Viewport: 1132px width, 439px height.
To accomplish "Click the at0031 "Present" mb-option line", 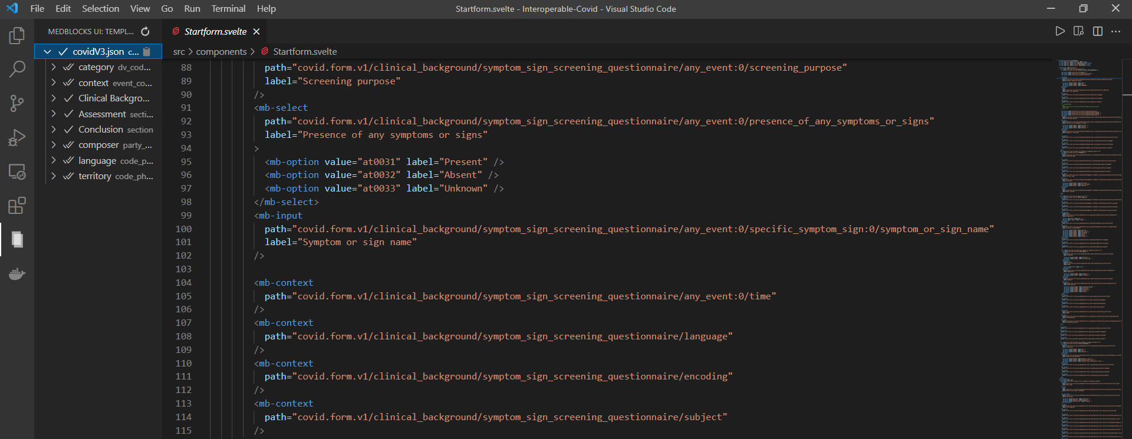I will coord(384,162).
